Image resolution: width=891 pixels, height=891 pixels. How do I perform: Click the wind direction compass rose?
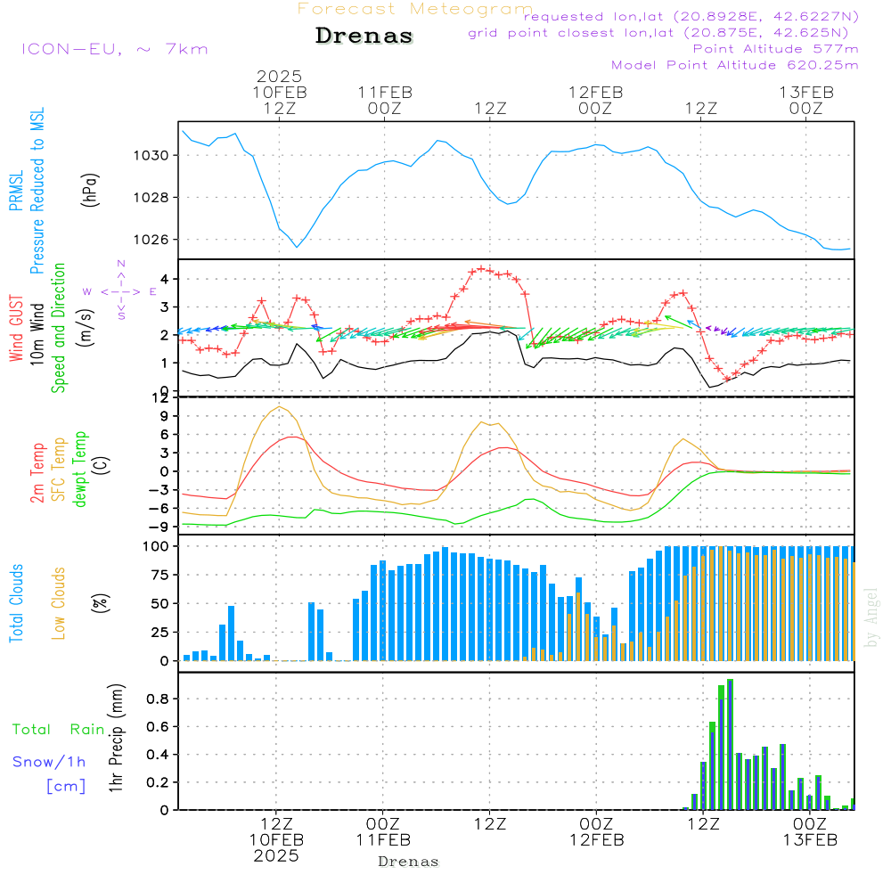121,290
